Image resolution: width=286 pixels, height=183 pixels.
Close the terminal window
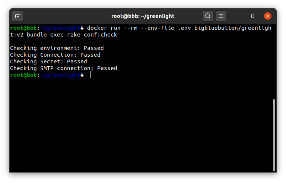tap(268, 16)
